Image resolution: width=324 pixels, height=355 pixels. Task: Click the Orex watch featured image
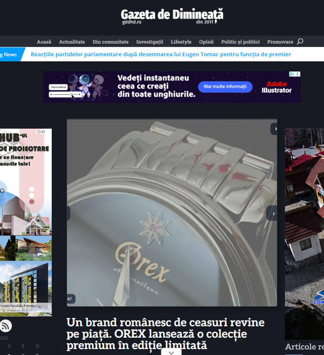click(x=172, y=213)
